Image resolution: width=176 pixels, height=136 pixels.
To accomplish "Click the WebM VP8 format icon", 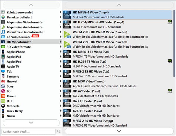I will (x=67, y=34).
